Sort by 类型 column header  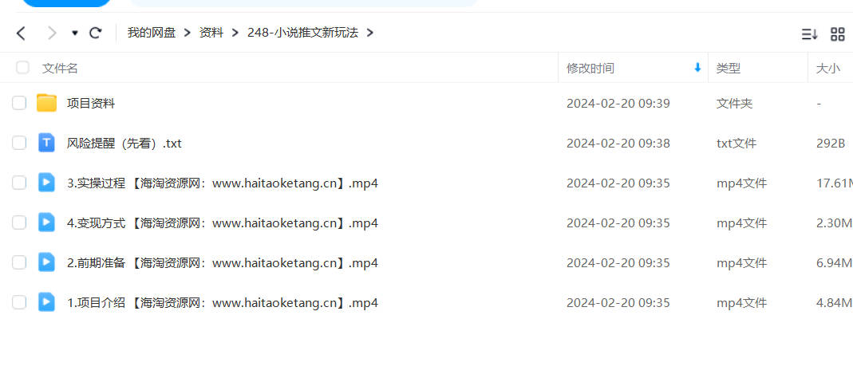coord(728,68)
